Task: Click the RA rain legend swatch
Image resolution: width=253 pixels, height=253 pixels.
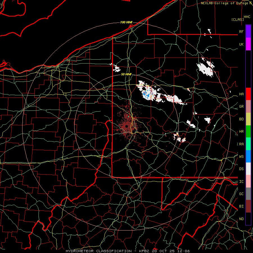Action: (x=248, y=144)
